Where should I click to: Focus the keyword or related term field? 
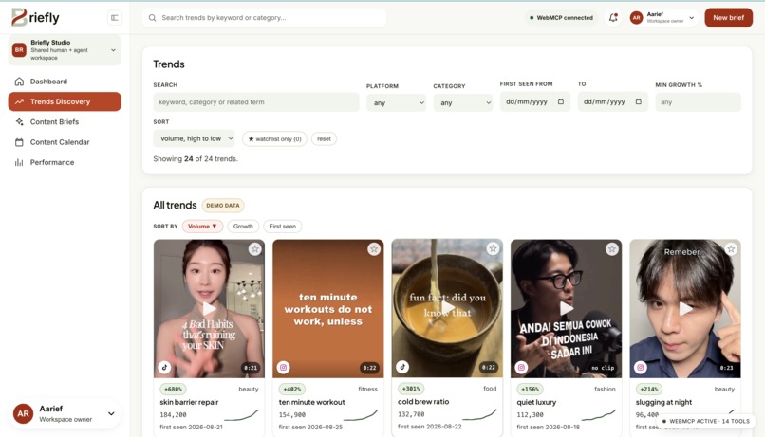[x=256, y=102]
